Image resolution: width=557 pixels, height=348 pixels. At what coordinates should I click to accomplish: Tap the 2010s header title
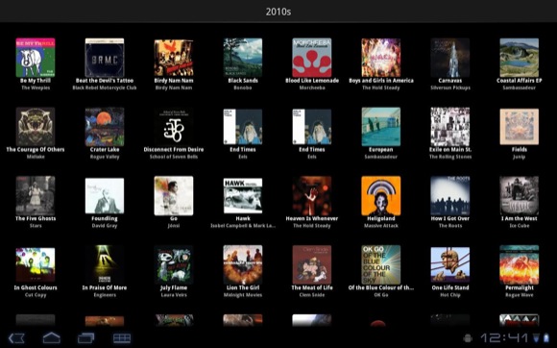pyautogui.click(x=278, y=12)
